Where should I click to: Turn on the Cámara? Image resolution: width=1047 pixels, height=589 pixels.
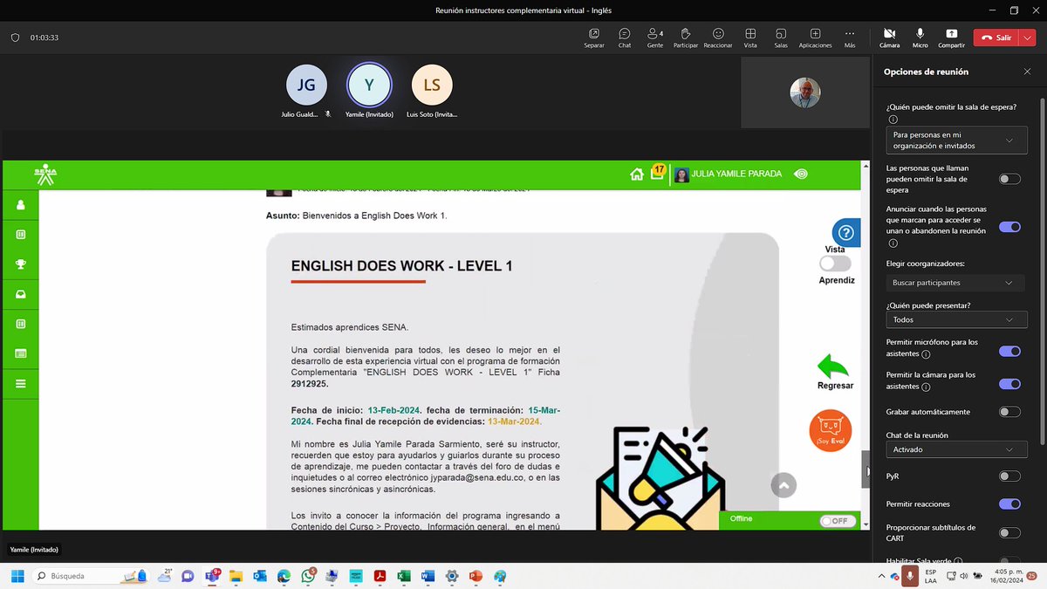click(889, 34)
